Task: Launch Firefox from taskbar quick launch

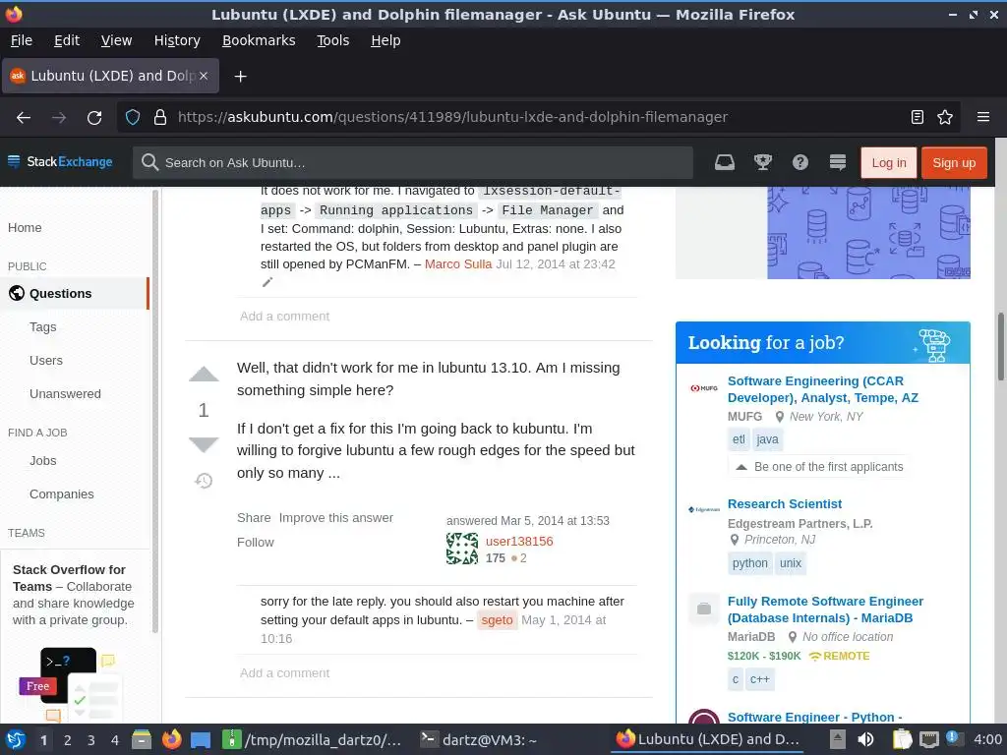Action: pyautogui.click(x=171, y=740)
